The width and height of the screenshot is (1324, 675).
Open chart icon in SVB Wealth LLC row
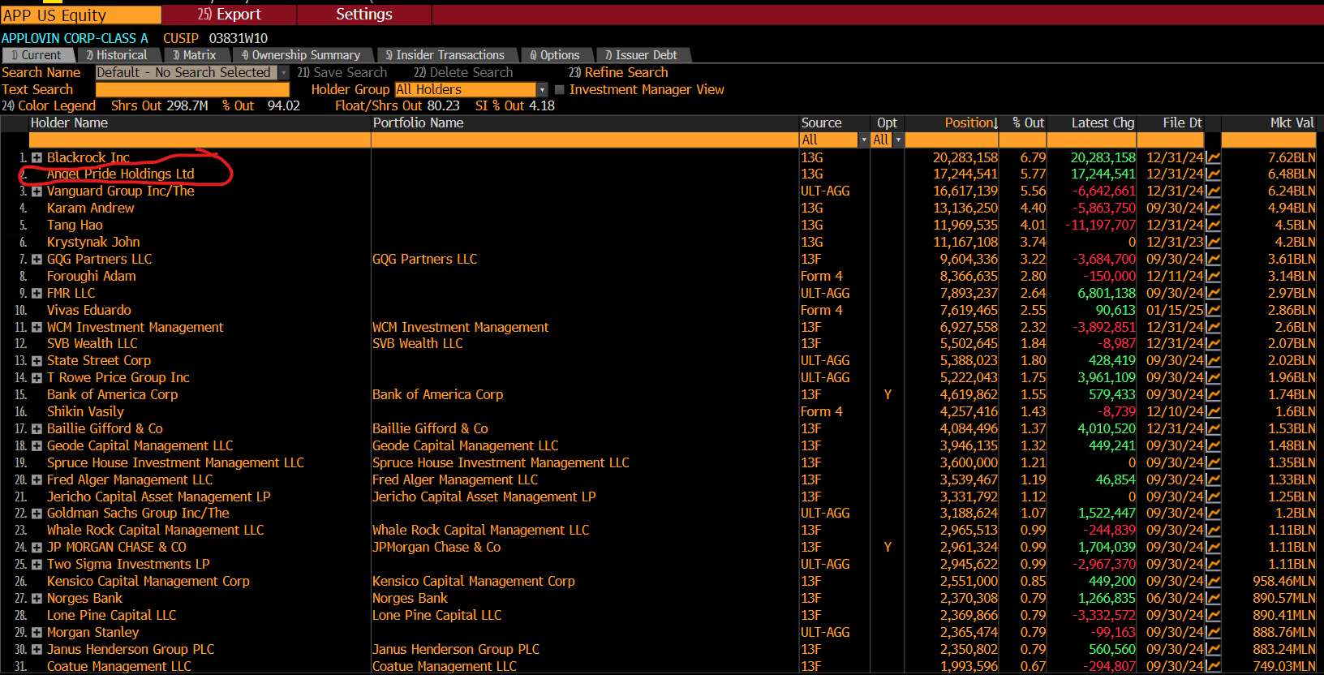pos(1213,344)
